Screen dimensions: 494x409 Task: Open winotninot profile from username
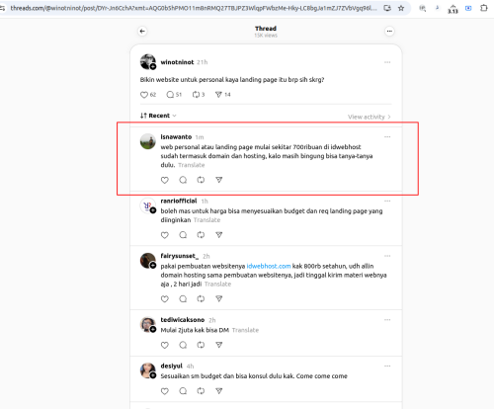click(177, 62)
